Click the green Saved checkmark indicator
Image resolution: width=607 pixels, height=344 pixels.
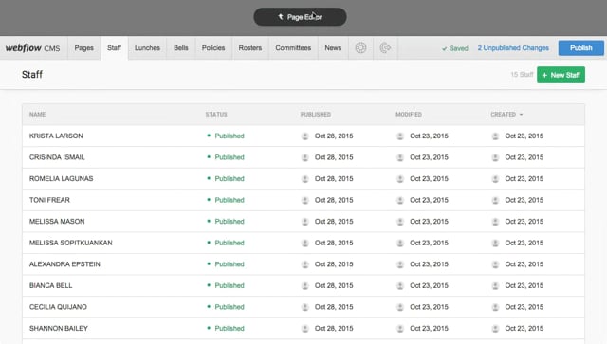click(x=455, y=48)
